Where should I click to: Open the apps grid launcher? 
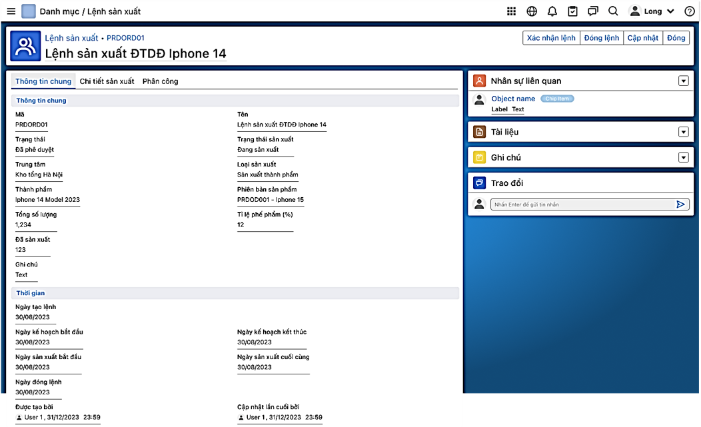click(511, 11)
